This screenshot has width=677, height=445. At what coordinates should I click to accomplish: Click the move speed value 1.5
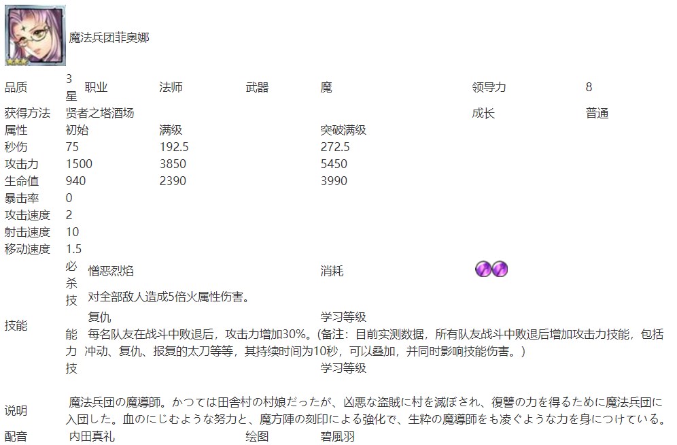coord(74,249)
